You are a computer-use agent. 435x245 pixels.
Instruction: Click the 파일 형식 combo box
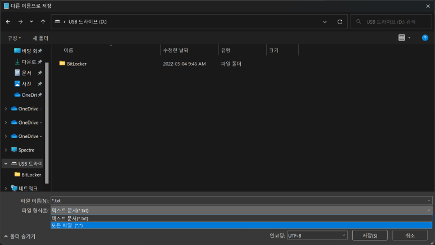pyautogui.click(x=241, y=210)
